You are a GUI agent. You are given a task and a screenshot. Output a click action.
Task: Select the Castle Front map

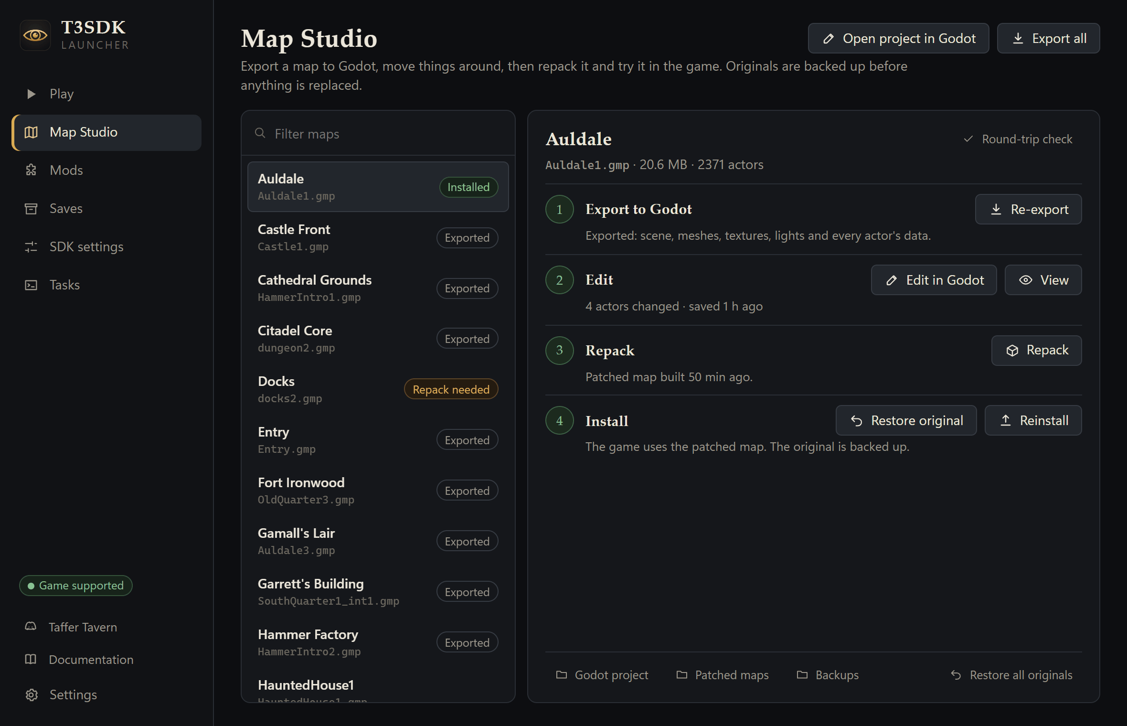pyautogui.click(x=378, y=237)
